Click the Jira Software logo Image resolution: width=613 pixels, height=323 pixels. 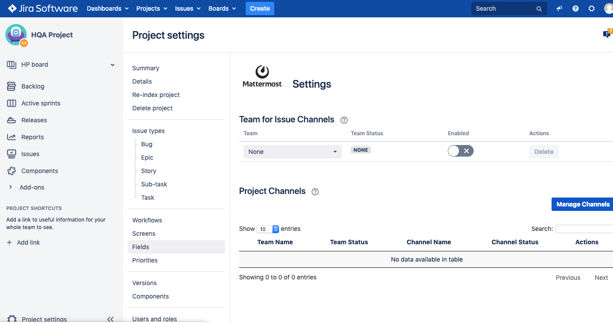coord(43,8)
